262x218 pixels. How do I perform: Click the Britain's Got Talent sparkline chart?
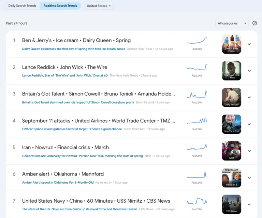point(196,94)
